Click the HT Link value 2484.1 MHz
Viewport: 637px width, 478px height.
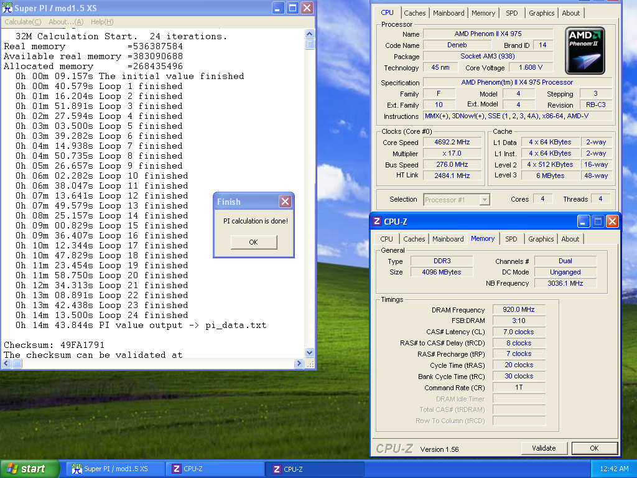pos(452,176)
